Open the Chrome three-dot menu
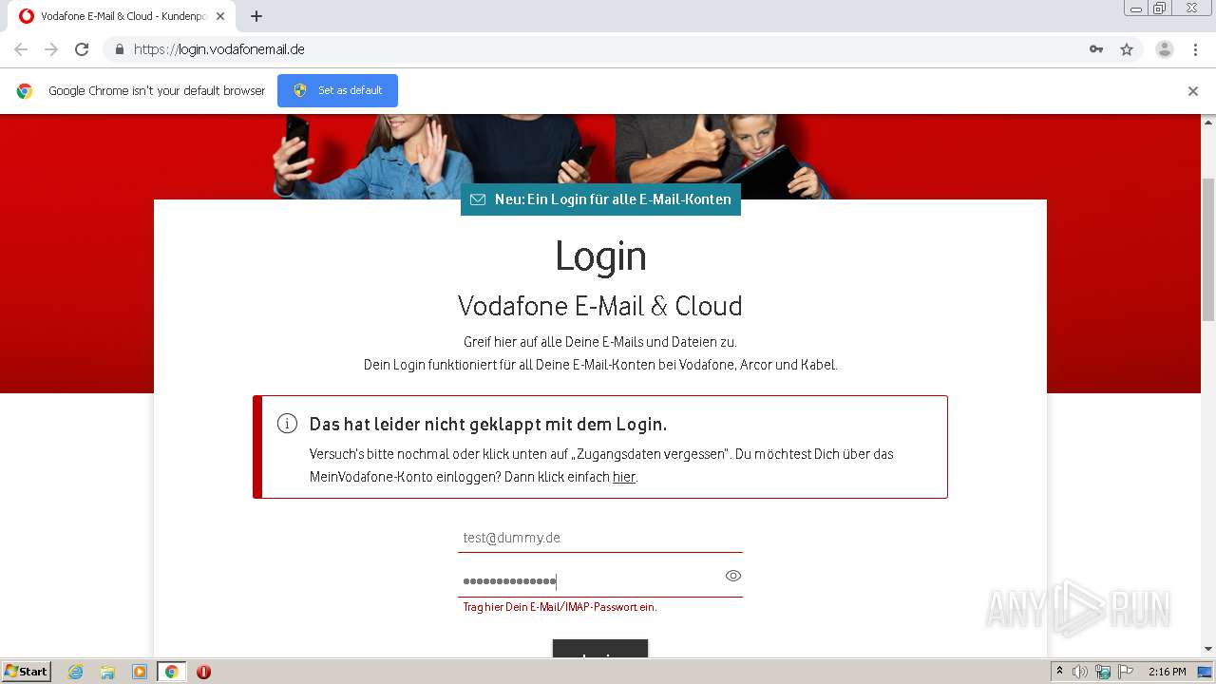Viewport: 1216px width, 684px height. pyautogui.click(x=1196, y=49)
